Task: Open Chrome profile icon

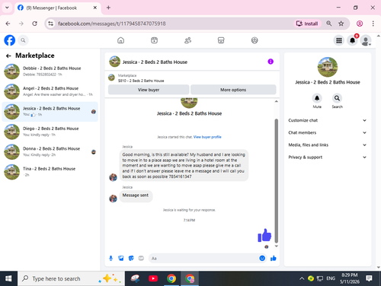Action: point(360,24)
